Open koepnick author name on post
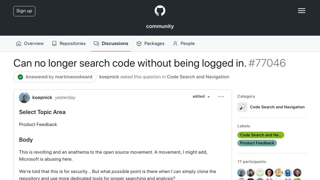The width and height of the screenshot is (320, 180). (x=42, y=98)
